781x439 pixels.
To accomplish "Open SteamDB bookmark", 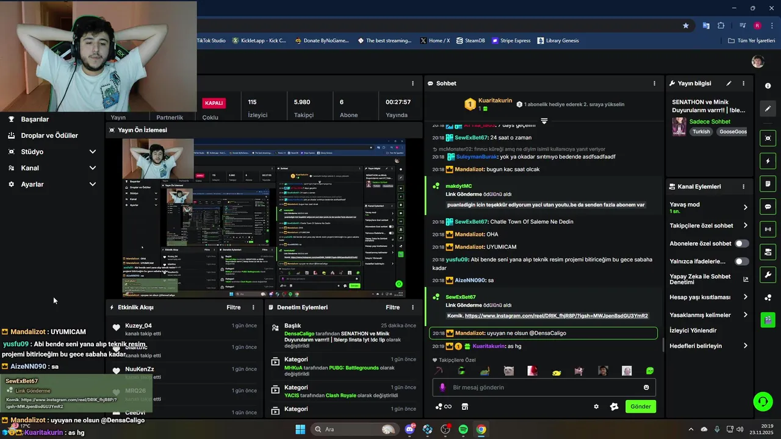I will tap(470, 41).
